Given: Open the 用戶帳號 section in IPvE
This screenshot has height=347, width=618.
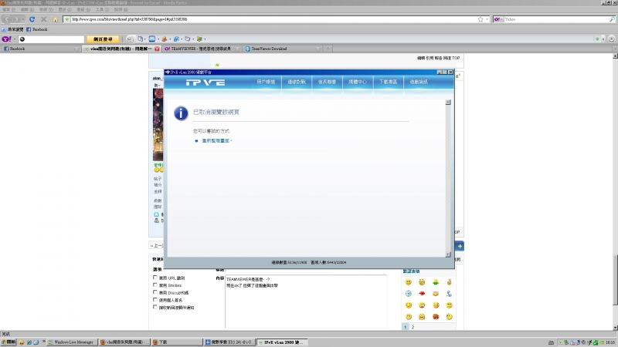Looking at the screenshot, I should 266,82.
